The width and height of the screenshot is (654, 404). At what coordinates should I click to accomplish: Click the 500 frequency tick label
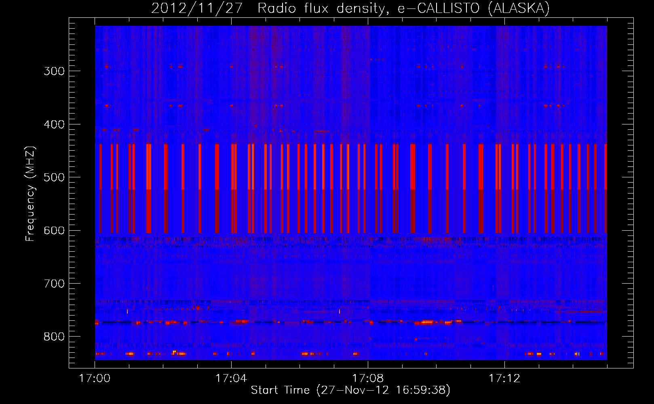click(54, 177)
